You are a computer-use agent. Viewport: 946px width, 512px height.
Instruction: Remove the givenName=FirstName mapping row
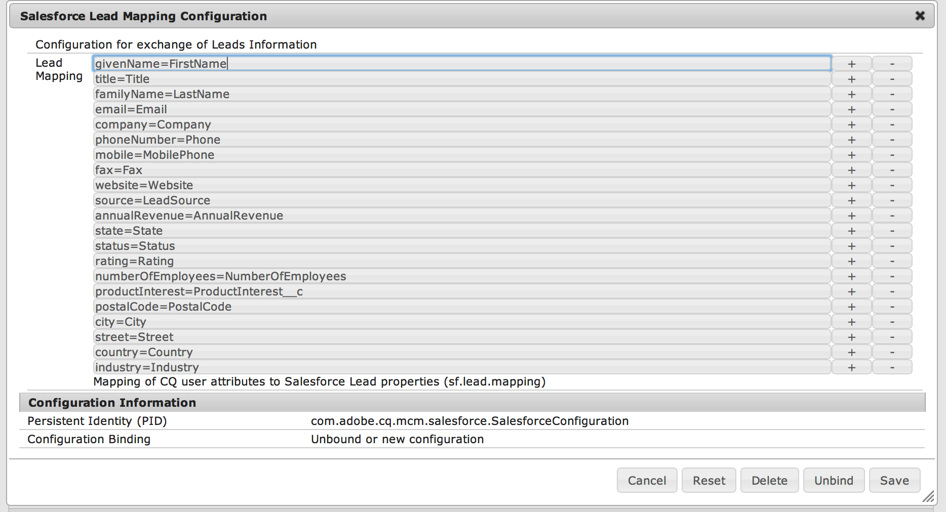(892, 64)
